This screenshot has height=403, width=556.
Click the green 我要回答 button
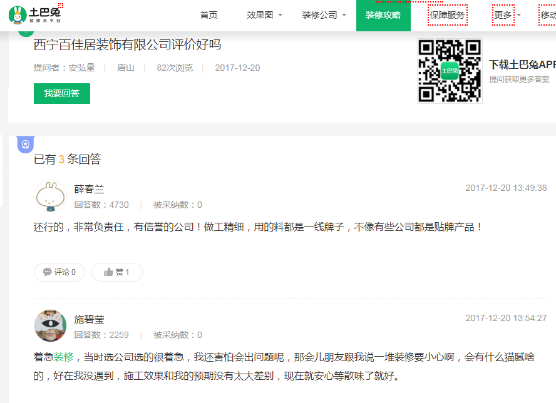62,93
